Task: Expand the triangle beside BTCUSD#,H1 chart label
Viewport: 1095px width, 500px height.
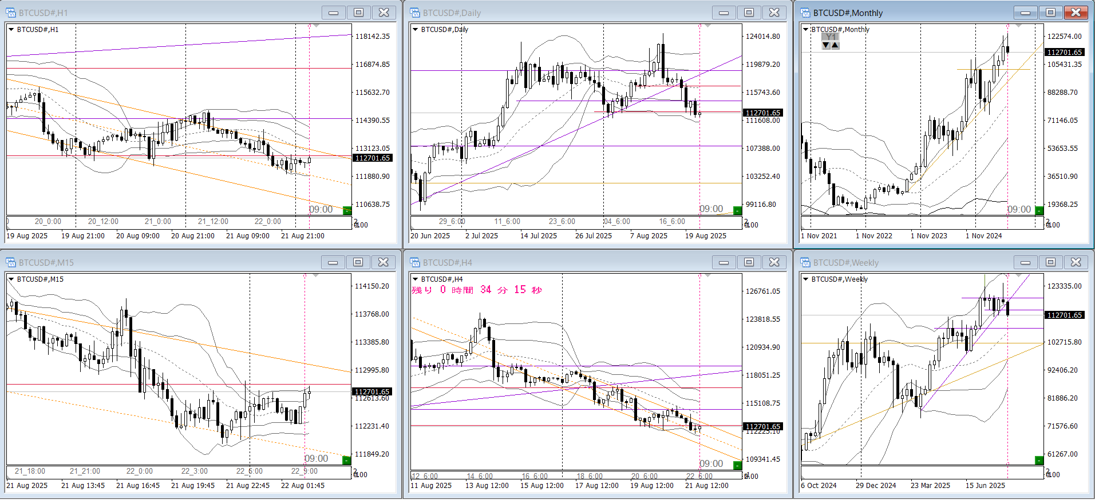Action: 11,29
